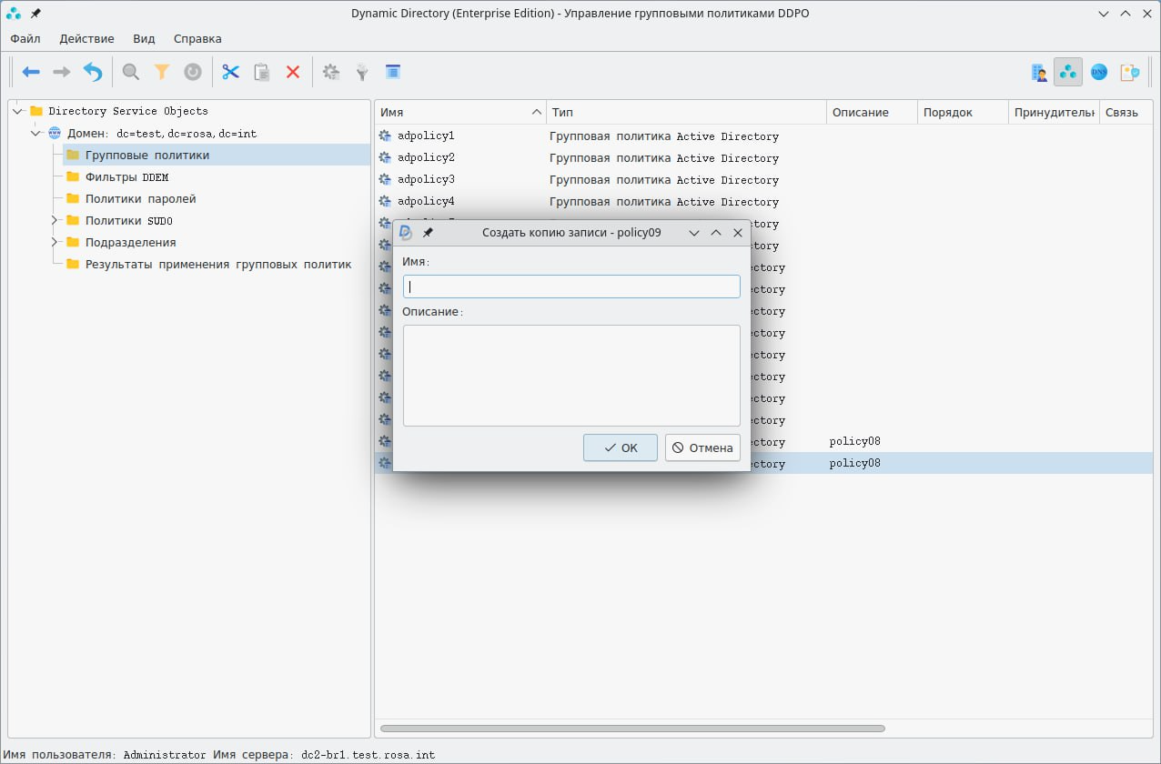The image size is (1161, 764).
Task: Click the orange filter funnel icon
Action: tap(162, 72)
